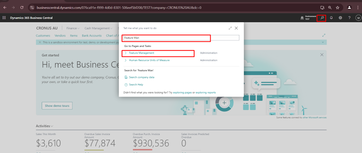Close the Tell me search dialog
Viewport: 362px width, 153px height.
click(x=236, y=28)
